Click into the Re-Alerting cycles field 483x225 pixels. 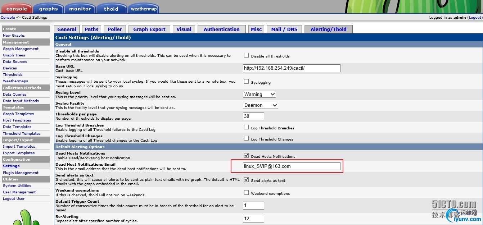pyautogui.click(x=254, y=219)
